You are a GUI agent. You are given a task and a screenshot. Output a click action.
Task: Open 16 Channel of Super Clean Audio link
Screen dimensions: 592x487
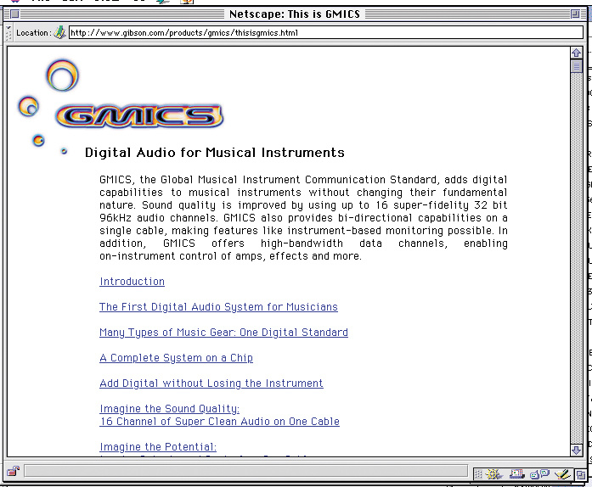pyautogui.click(x=219, y=422)
